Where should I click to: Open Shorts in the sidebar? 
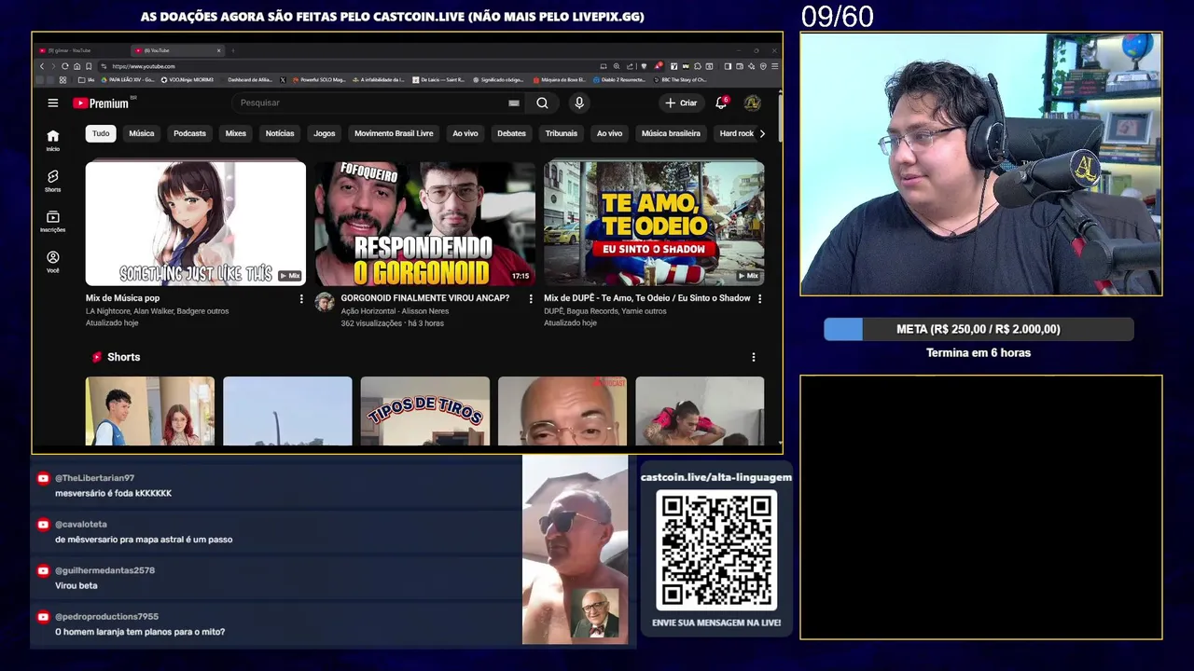click(53, 181)
